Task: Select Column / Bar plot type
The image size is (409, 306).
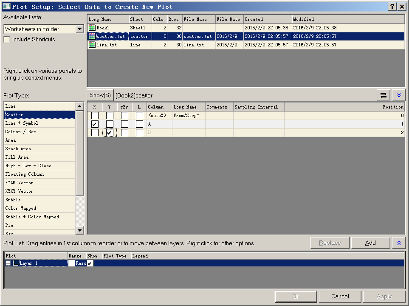Action: [40, 132]
